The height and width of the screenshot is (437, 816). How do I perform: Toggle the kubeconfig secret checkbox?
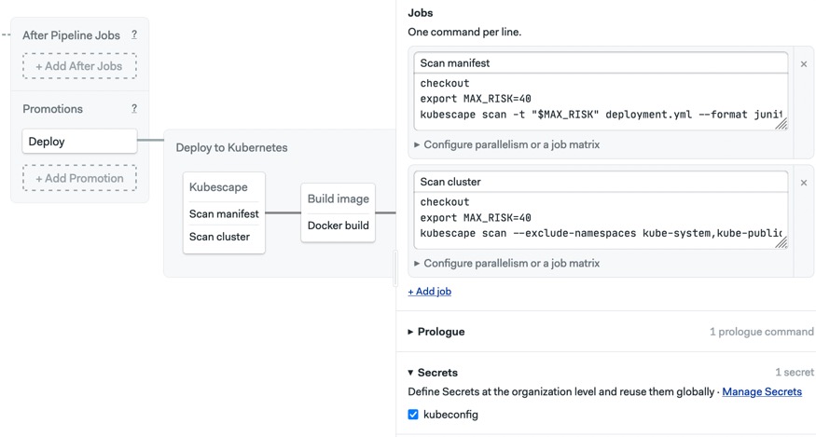click(x=413, y=415)
